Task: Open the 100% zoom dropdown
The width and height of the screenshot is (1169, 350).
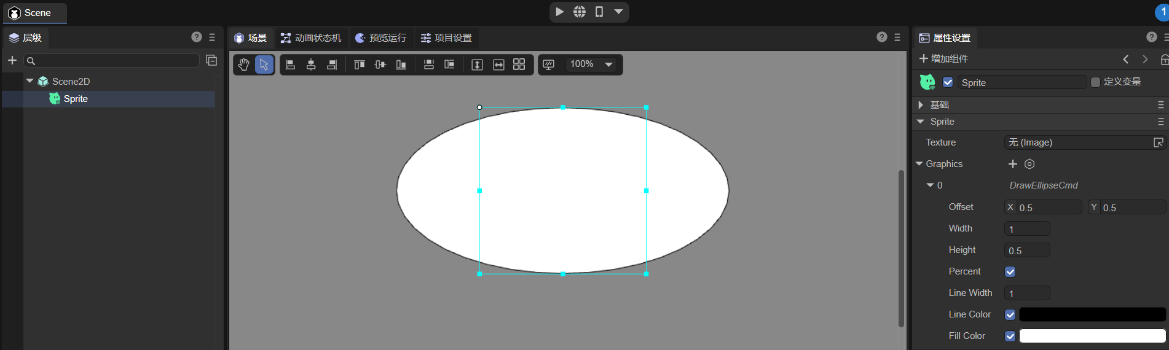Action: pos(591,64)
